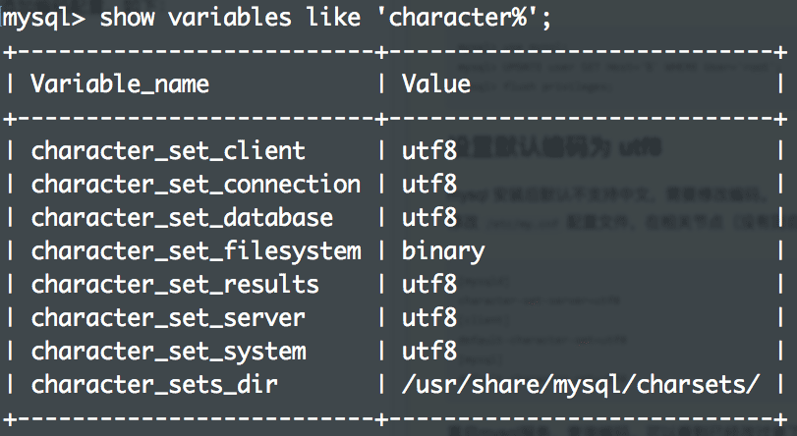Click the utf8 value for character_set_results
This screenshot has height=436, width=797.
(x=429, y=284)
